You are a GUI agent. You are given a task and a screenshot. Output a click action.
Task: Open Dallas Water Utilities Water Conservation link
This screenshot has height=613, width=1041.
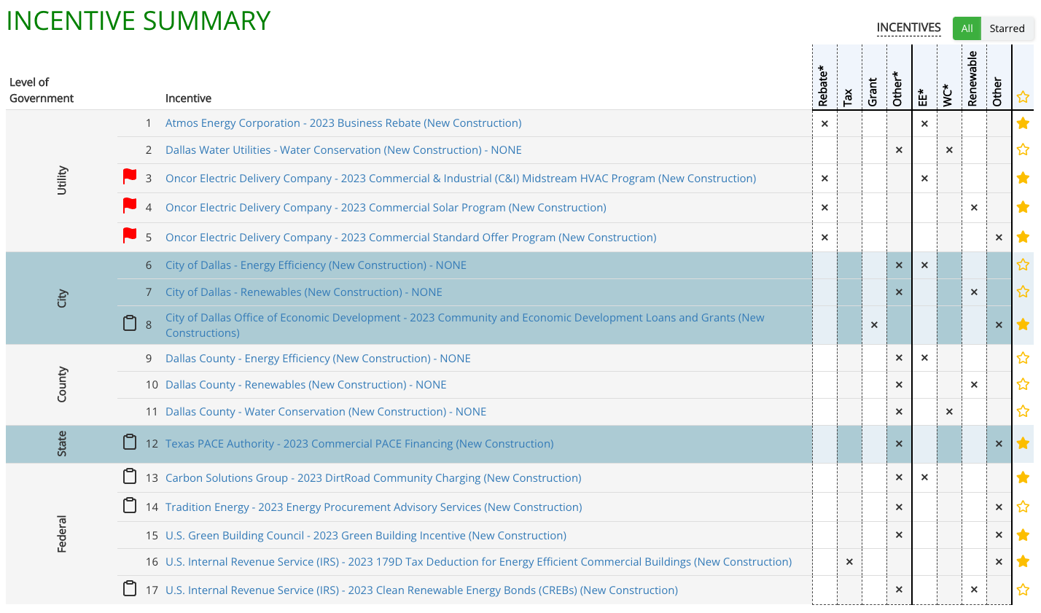(343, 150)
